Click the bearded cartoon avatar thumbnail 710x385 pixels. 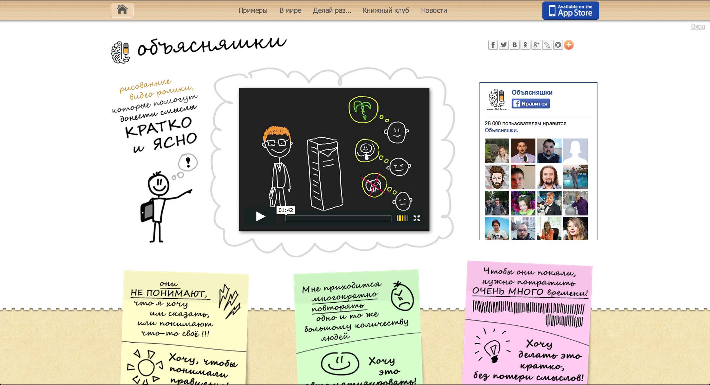point(497,177)
